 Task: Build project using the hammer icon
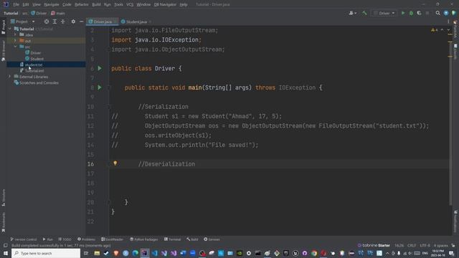[364, 13]
